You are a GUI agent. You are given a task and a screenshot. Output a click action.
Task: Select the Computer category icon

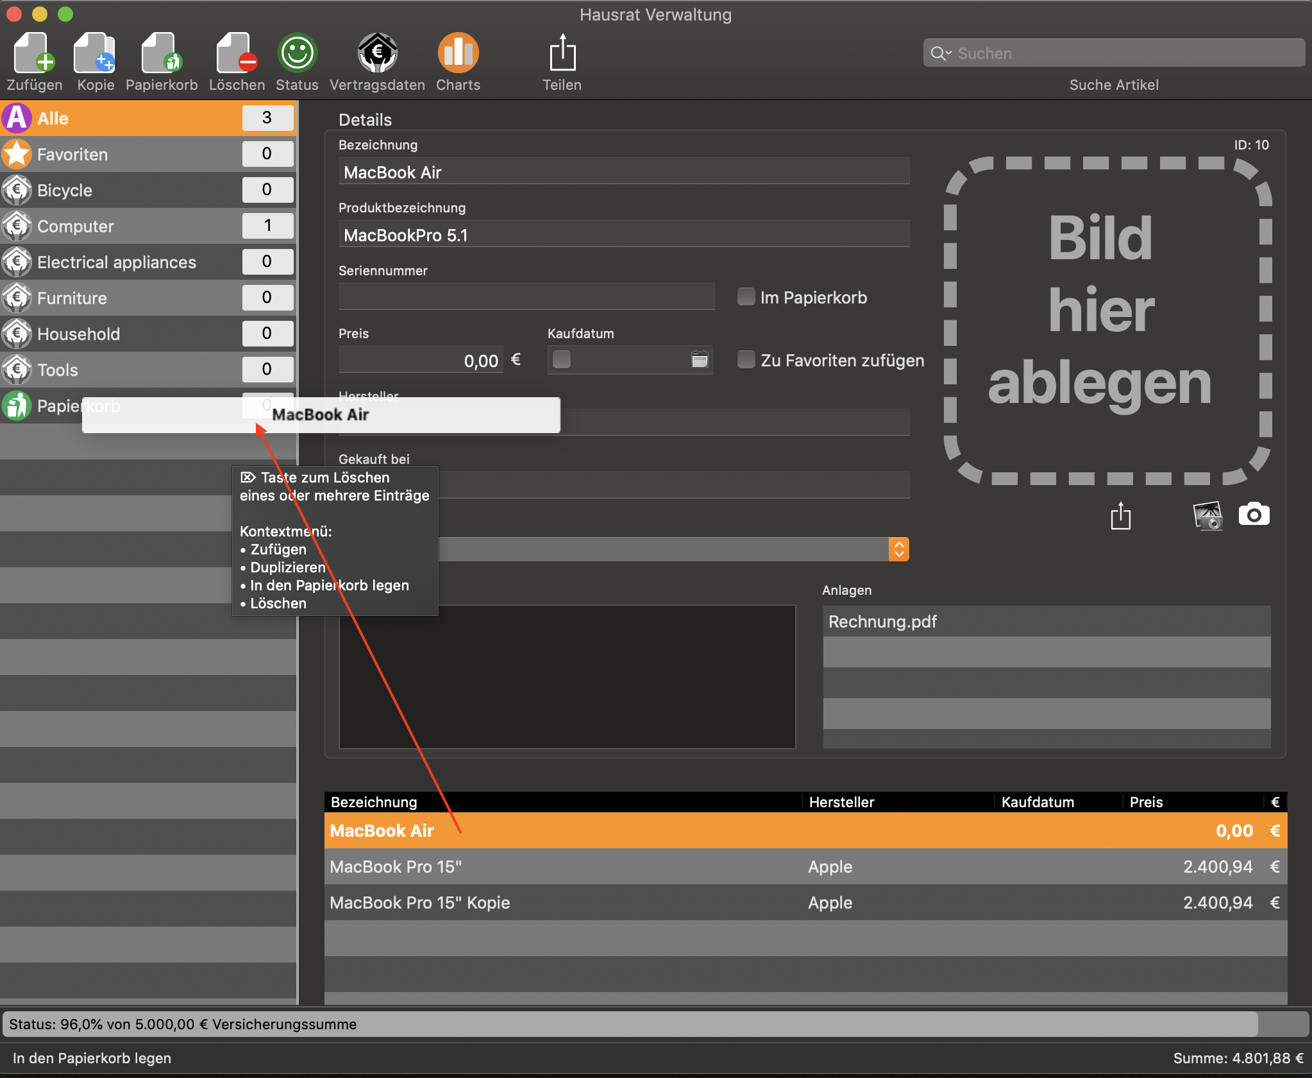[x=17, y=226]
